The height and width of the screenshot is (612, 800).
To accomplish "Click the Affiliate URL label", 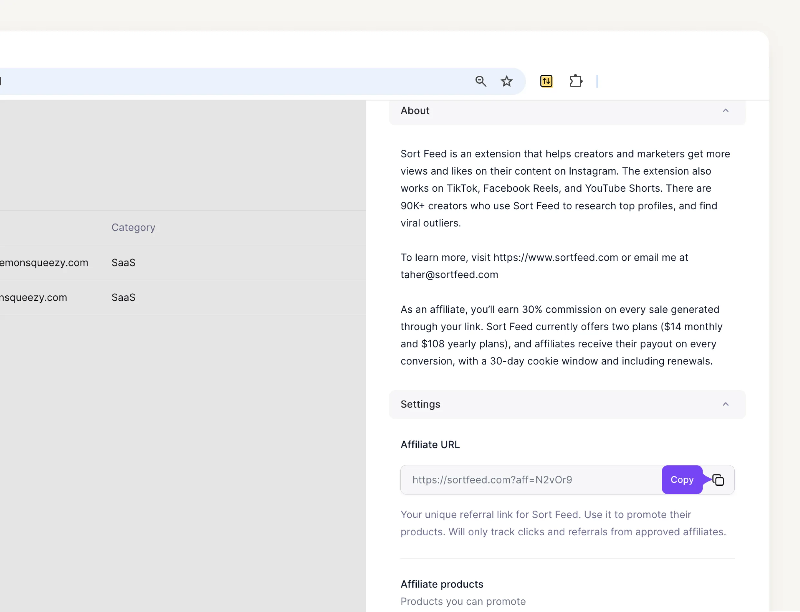I will coord(430,445).
